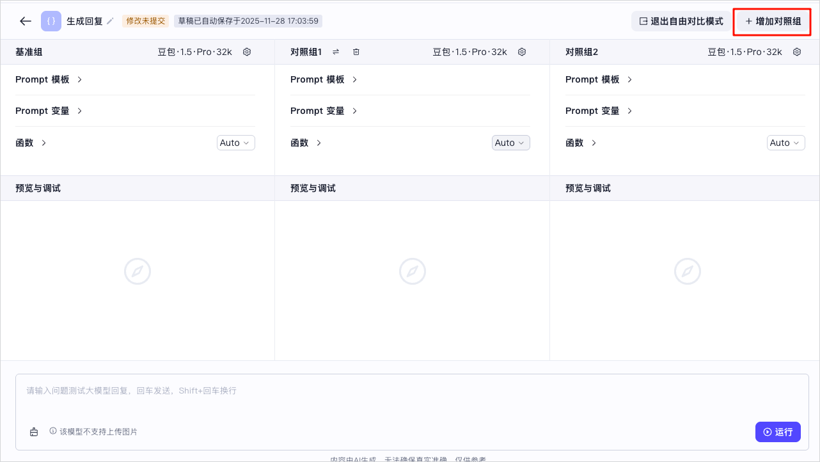Expand Prompt 变量 in 对照组1
The width and height of the screenshot is (820, 462).
point(324,111)
